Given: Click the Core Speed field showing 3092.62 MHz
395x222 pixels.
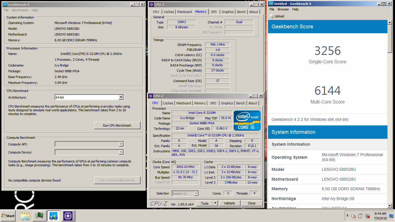Looking at the screenshot, I should click(x=186, y=167).
